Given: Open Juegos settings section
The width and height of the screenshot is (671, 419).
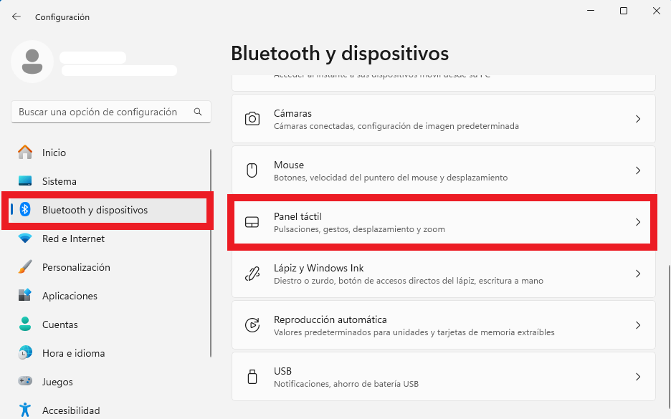Looking at the screenshot, I should click(57, 382).
